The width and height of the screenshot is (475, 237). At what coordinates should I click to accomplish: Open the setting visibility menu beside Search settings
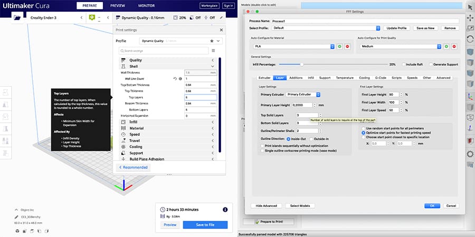(x=213, y=51)
